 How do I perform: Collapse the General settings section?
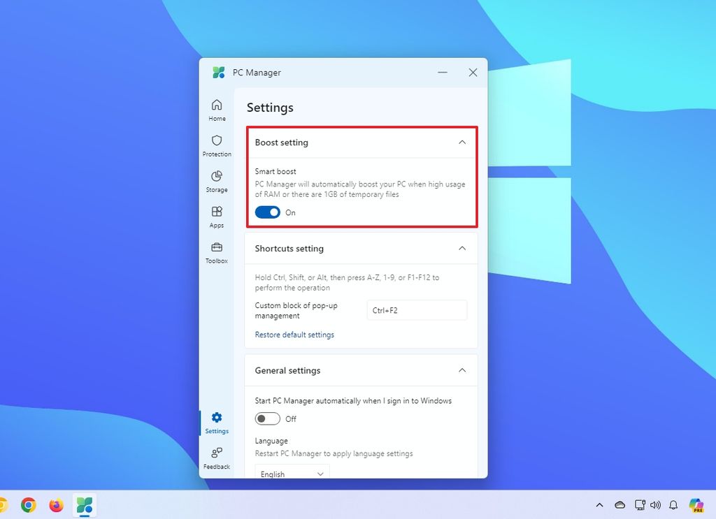[x=462, y=370]
